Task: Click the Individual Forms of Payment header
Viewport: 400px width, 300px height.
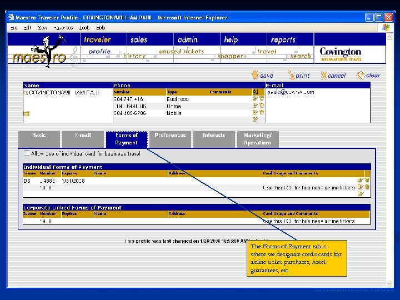Action: click(x=197, y=167)
